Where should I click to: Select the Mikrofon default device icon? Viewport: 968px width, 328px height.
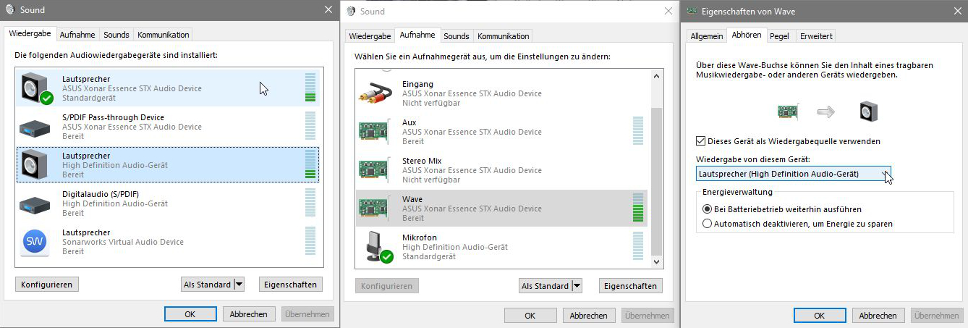click(x=378, y=248)
